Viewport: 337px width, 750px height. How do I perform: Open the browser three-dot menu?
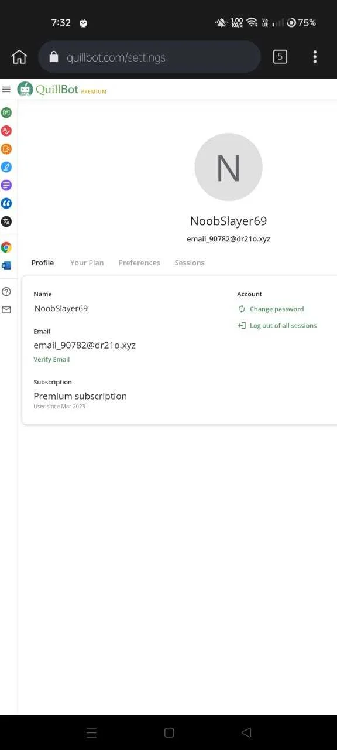pyautogui.click(x=315, y=57)
